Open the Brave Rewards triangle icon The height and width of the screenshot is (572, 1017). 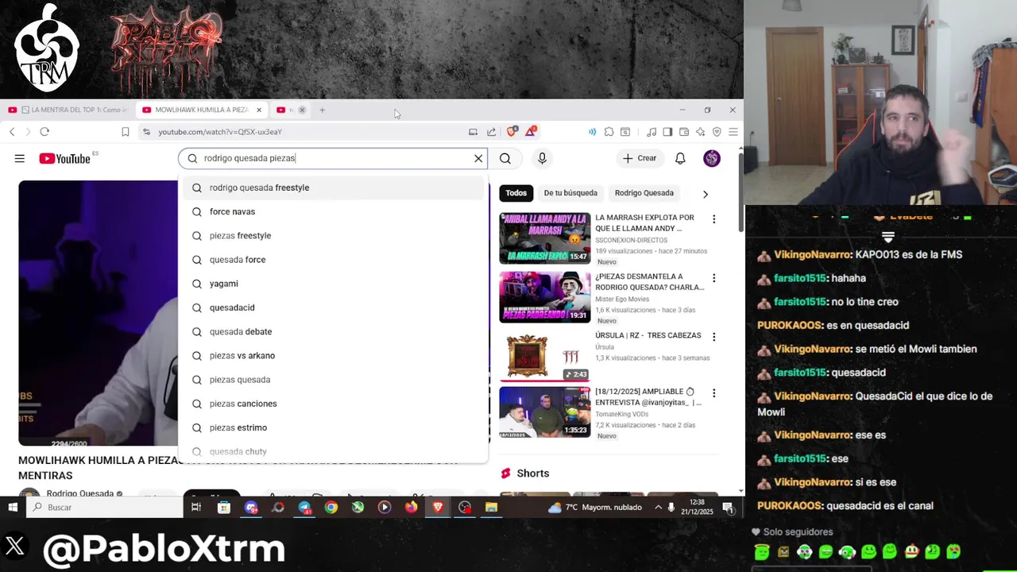tap(530, 132)
